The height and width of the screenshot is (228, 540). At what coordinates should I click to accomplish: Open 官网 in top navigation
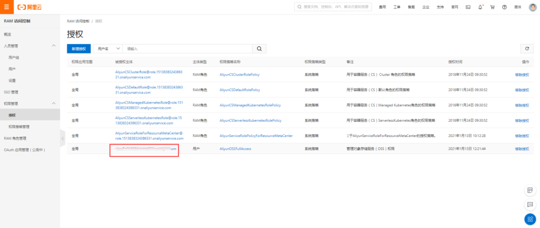[x=455, y=7]
